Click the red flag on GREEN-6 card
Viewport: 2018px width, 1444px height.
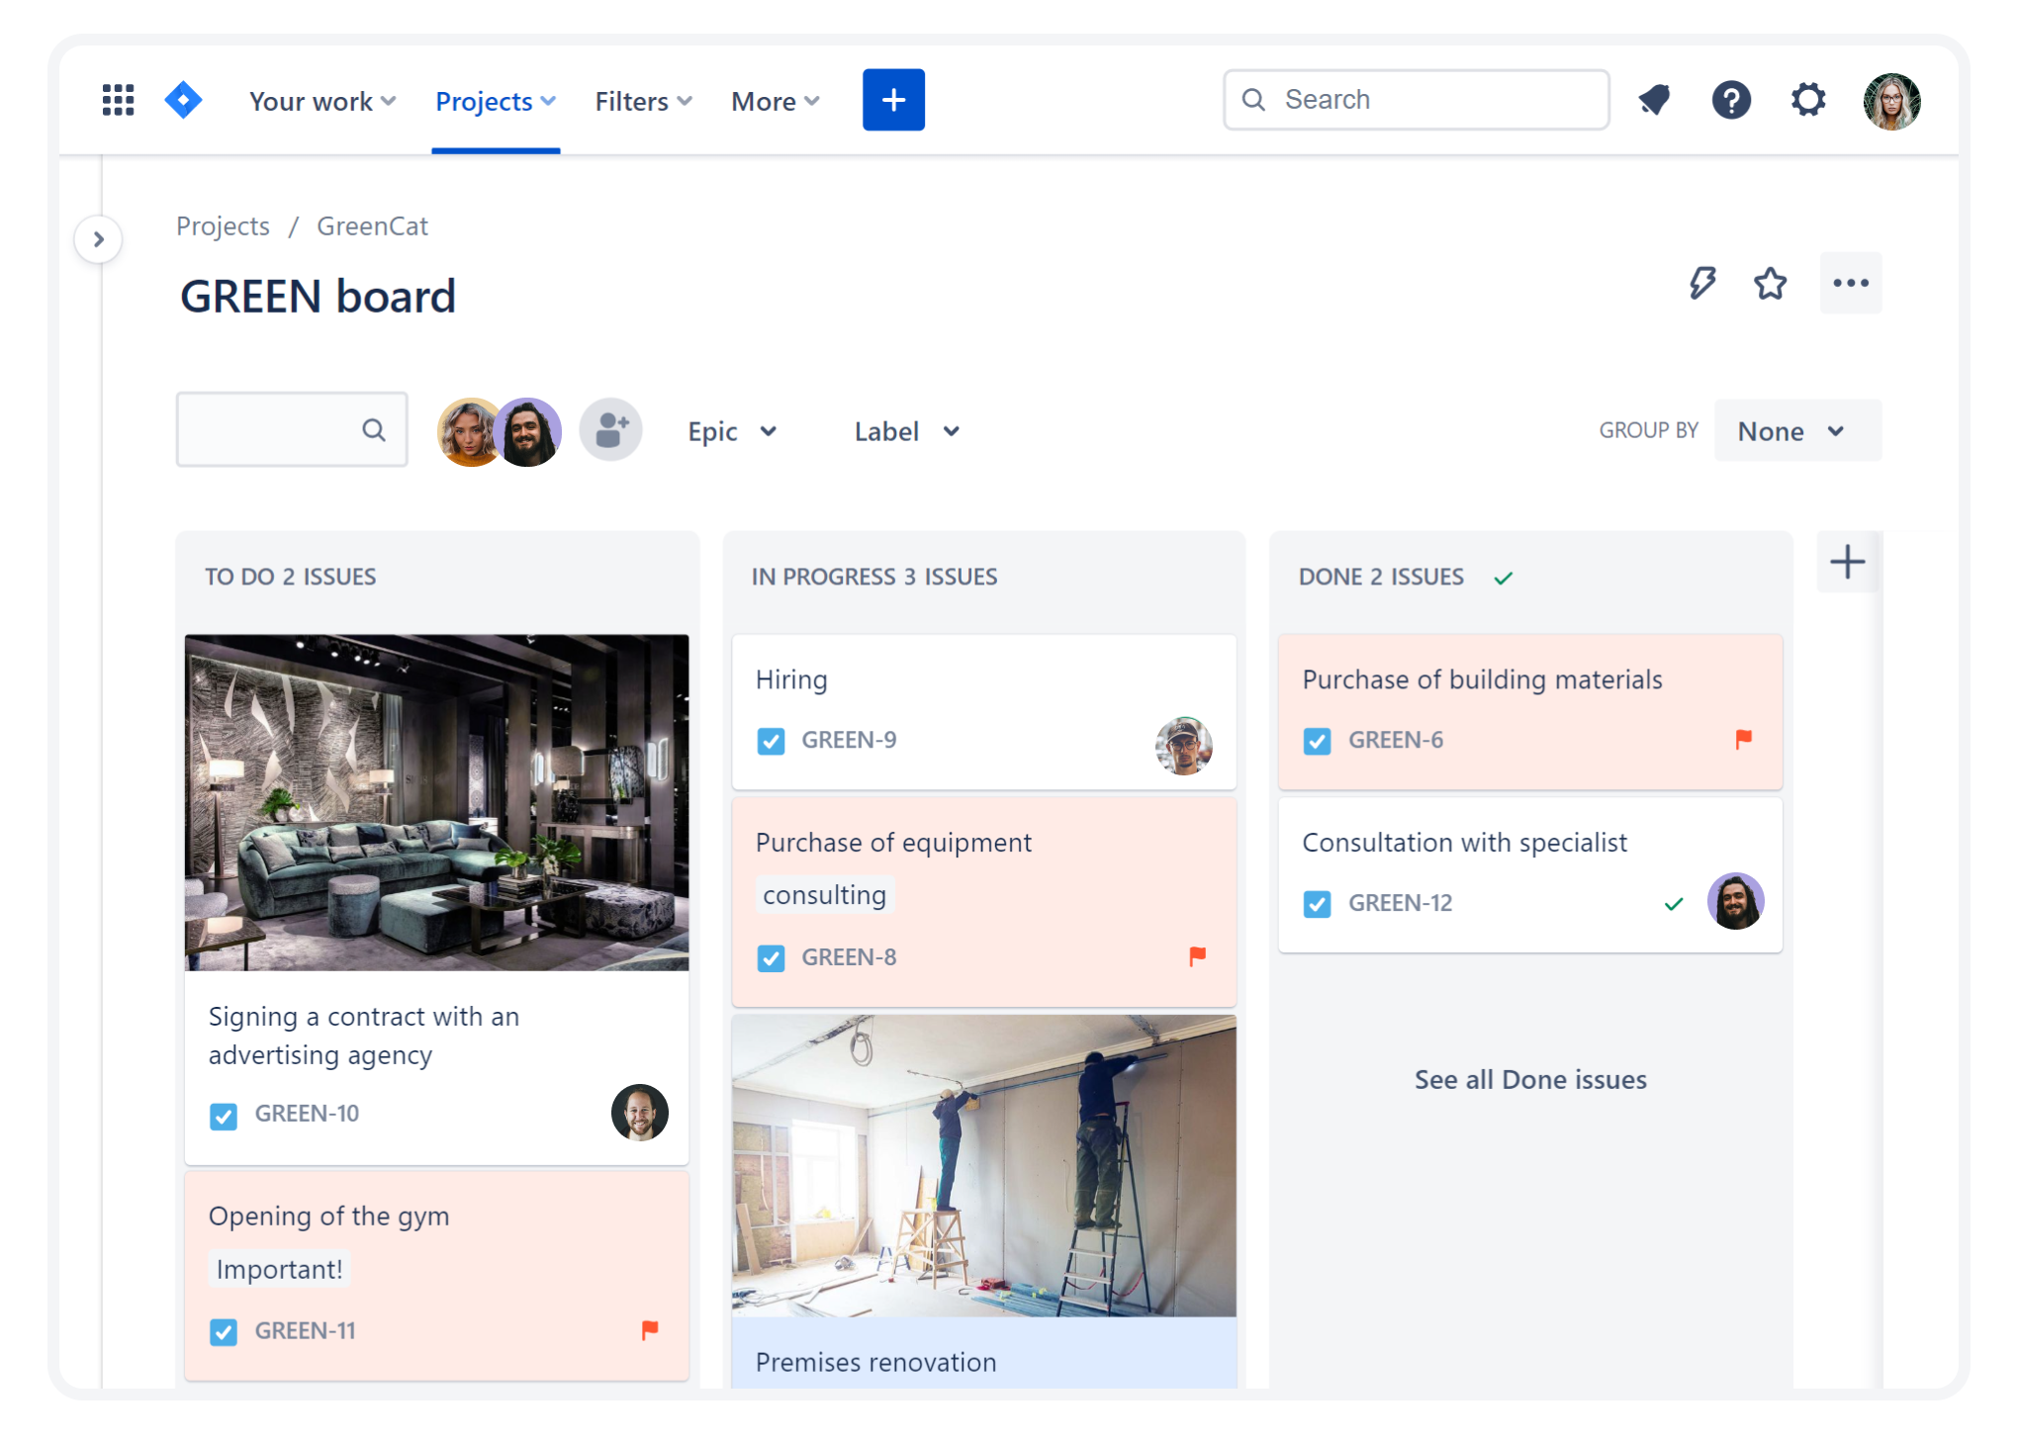tap(1743, 739)
